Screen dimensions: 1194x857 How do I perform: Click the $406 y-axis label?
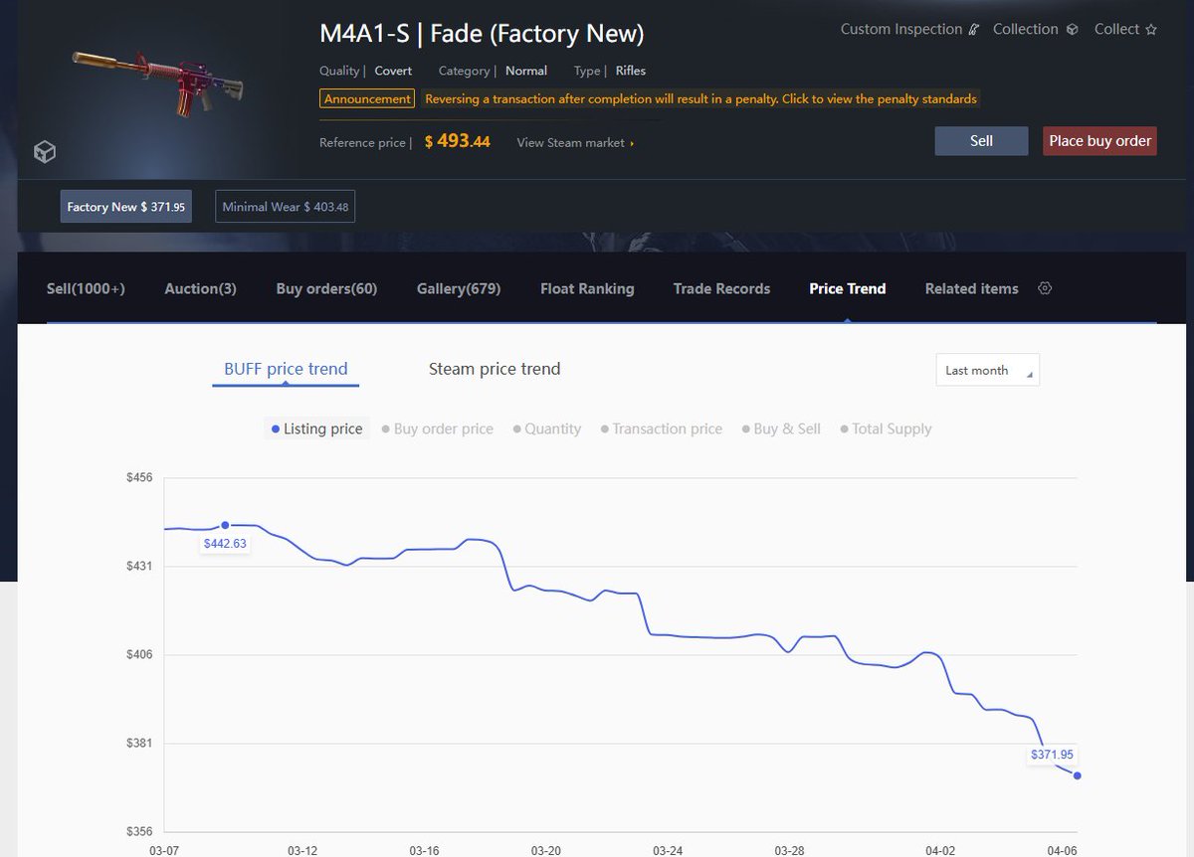coord(138,654)
